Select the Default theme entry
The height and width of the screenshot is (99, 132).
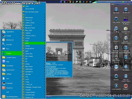(34, 46)
